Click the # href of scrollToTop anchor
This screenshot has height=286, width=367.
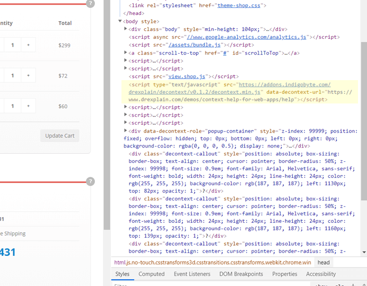(225, 53)
